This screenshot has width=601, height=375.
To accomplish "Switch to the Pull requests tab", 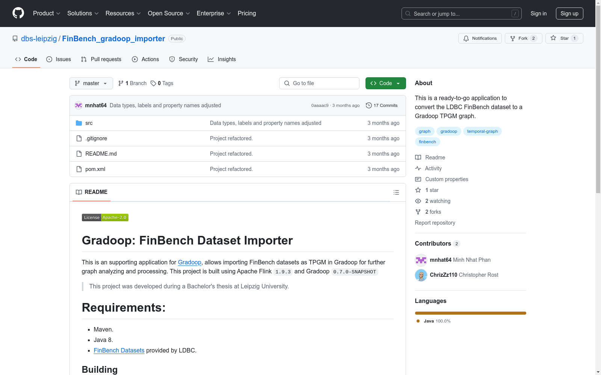I will click(101, 59).
